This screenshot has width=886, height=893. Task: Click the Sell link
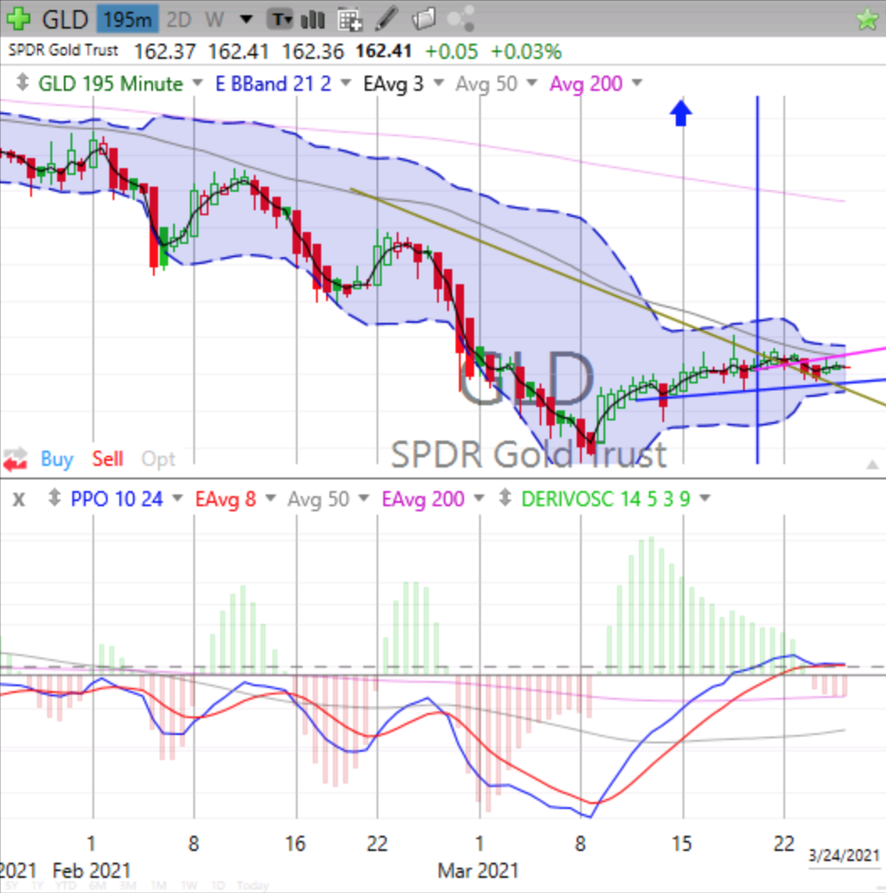[x=107, y=459]
